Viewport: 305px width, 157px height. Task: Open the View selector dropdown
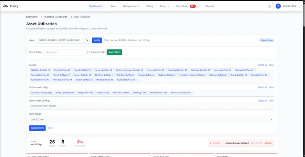(63, 40)
